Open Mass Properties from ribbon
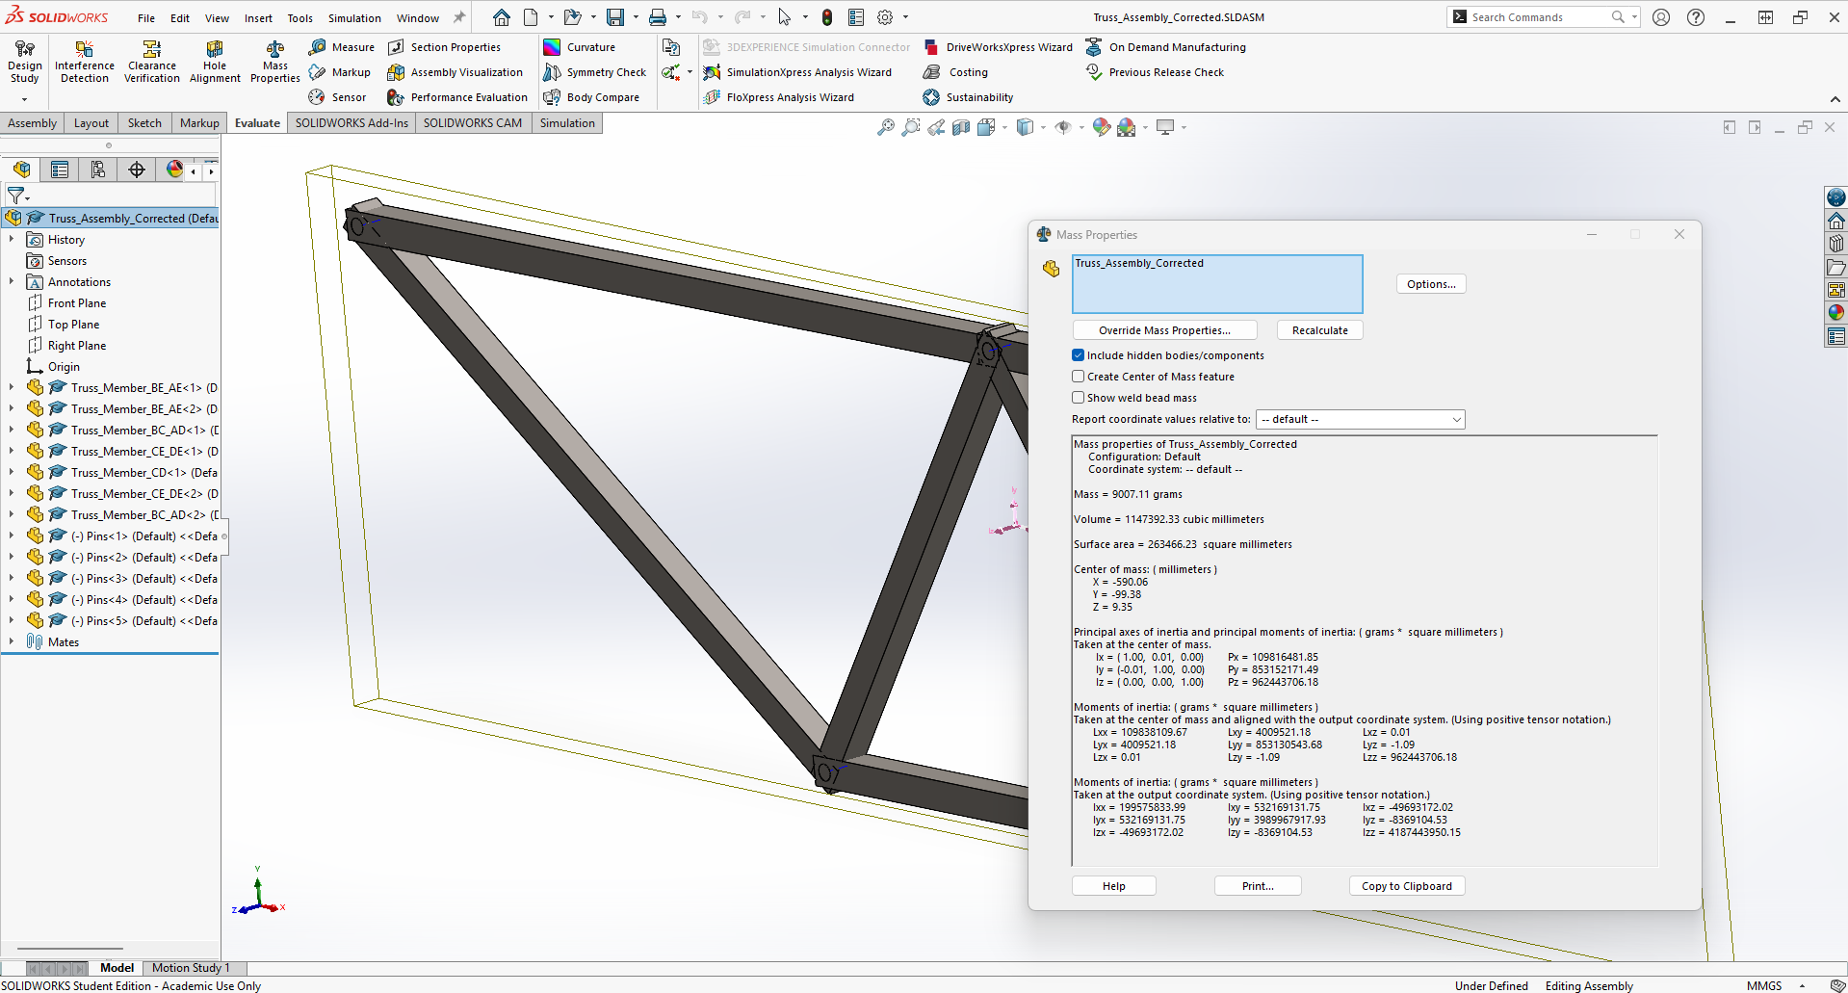 (275, 64)
